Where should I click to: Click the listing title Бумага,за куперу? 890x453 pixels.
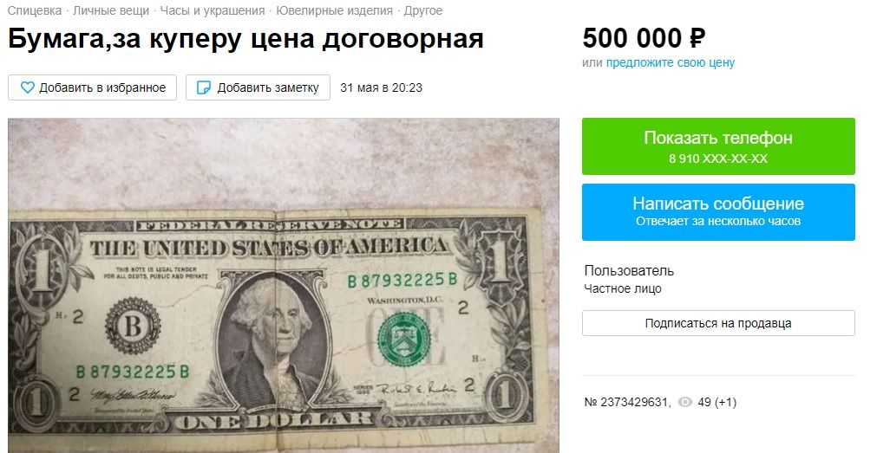point(245,39)
